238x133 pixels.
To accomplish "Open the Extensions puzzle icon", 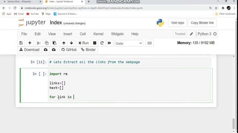I will pos(223,8).
